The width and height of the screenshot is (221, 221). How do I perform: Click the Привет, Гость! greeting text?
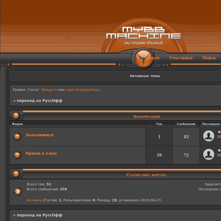click(26, 90)
